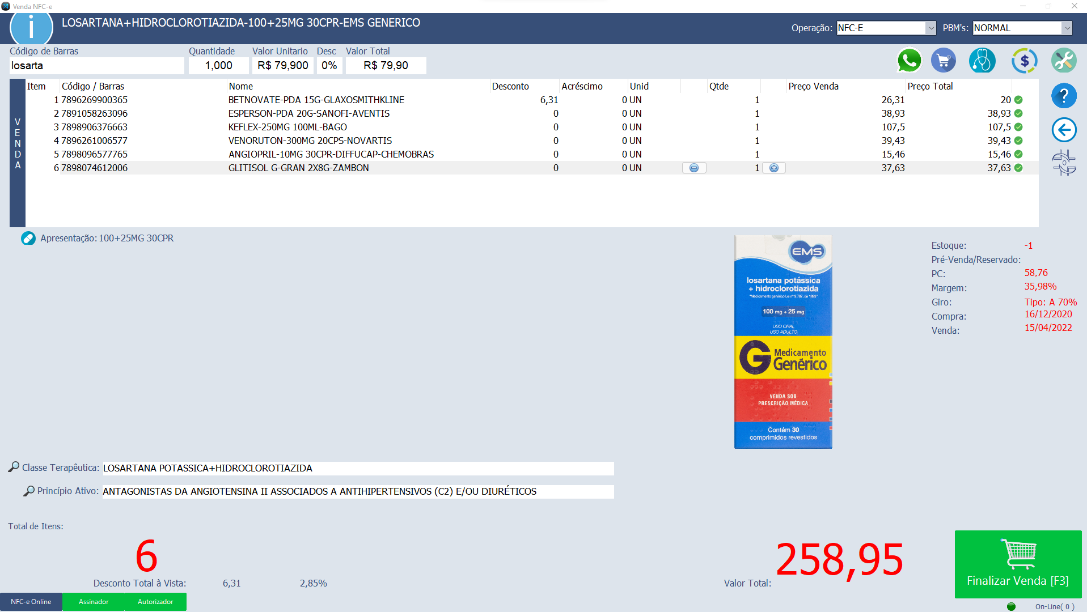
Task: Open the wrench and screwdriver tools icon
Action: 1064,61
